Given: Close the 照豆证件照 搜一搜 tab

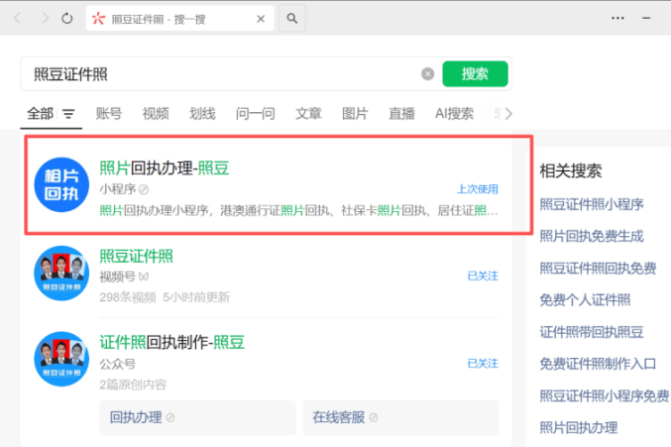Looking at the screenshot, I should point(260,18).
